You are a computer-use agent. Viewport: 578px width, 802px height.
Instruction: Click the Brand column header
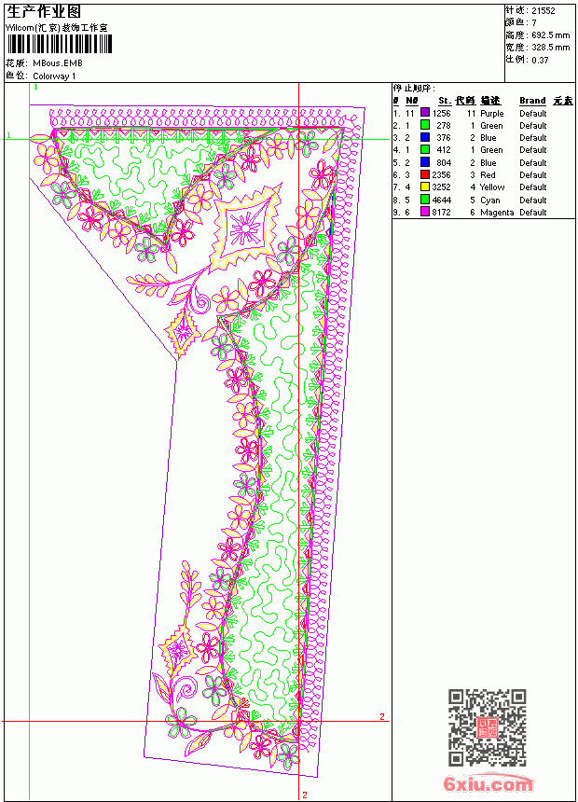[x=532, y=101]
